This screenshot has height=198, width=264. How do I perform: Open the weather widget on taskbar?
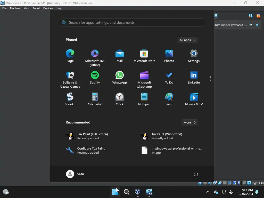(x=6, y=192)
